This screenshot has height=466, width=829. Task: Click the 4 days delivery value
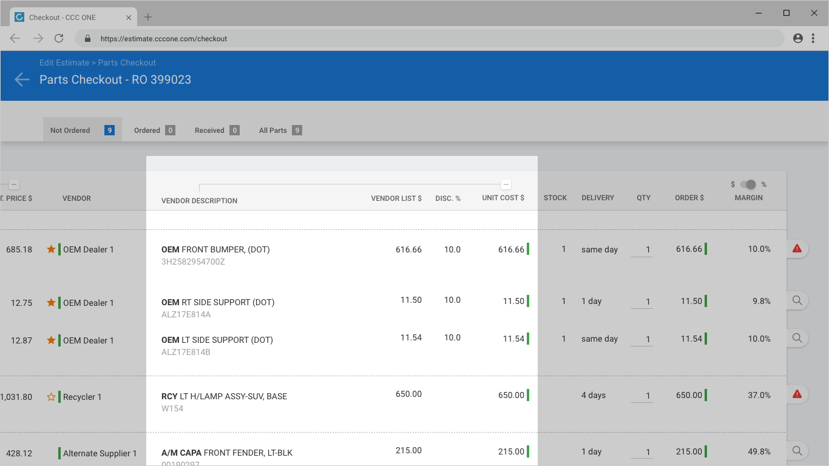[x=594, y=395]
